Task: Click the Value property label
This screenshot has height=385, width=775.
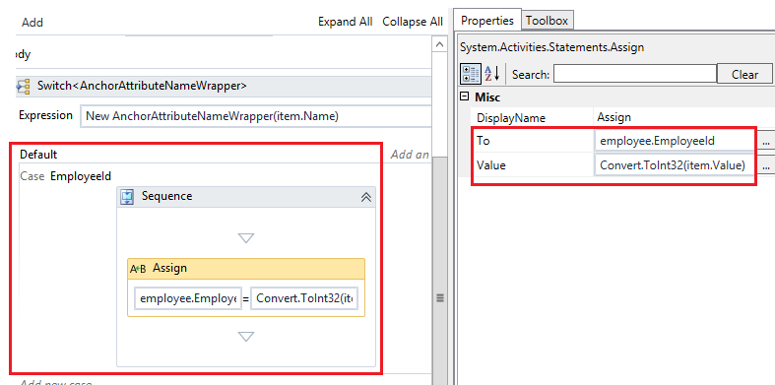Action: [x=490, y=165]
